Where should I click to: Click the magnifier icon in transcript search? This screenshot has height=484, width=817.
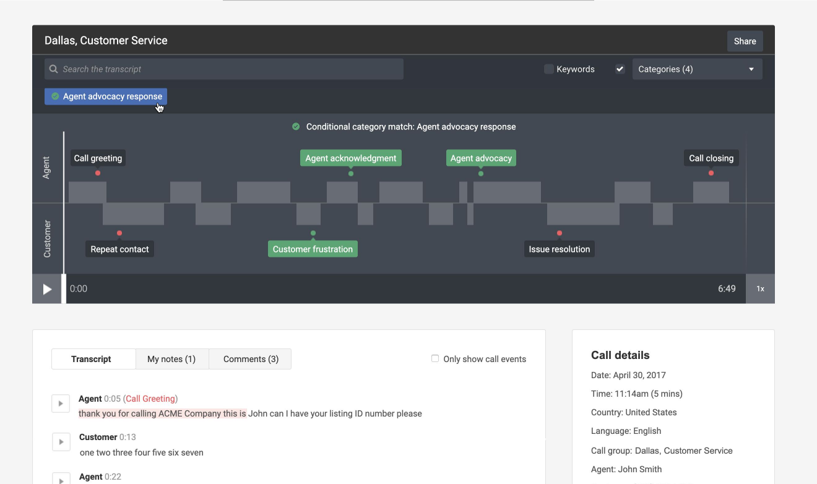(x=54, y=69)
